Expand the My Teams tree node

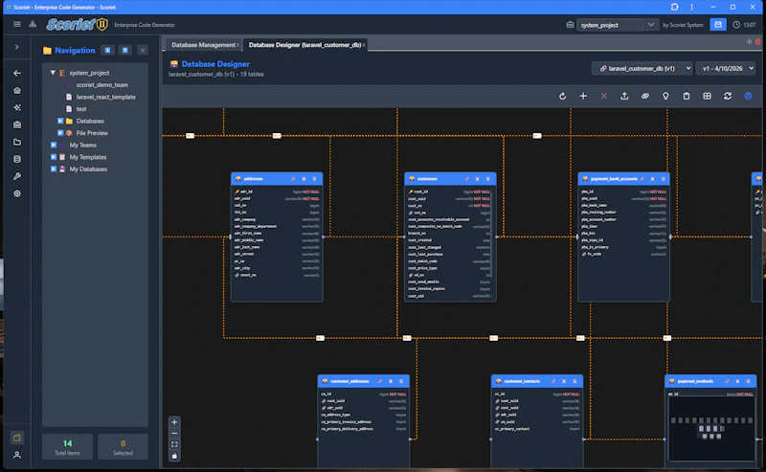(54, 146)
